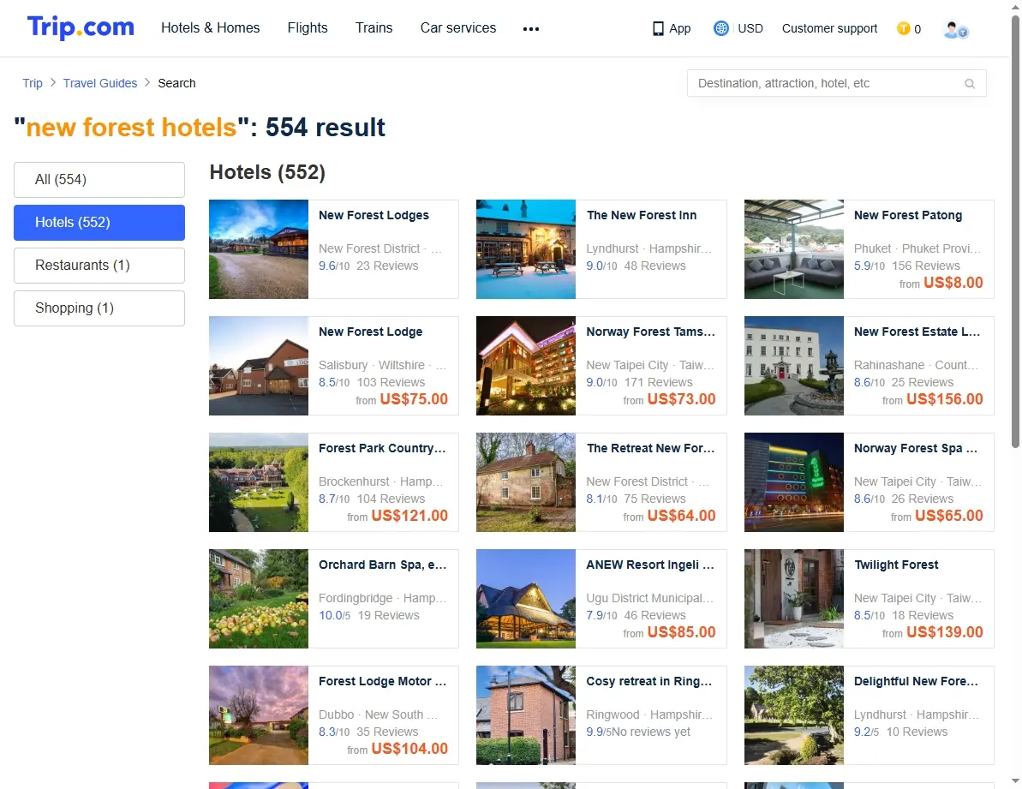Click Forest Park Country US$121.00 price
The image size is (1022, 789).
click(x=409, y=516)
